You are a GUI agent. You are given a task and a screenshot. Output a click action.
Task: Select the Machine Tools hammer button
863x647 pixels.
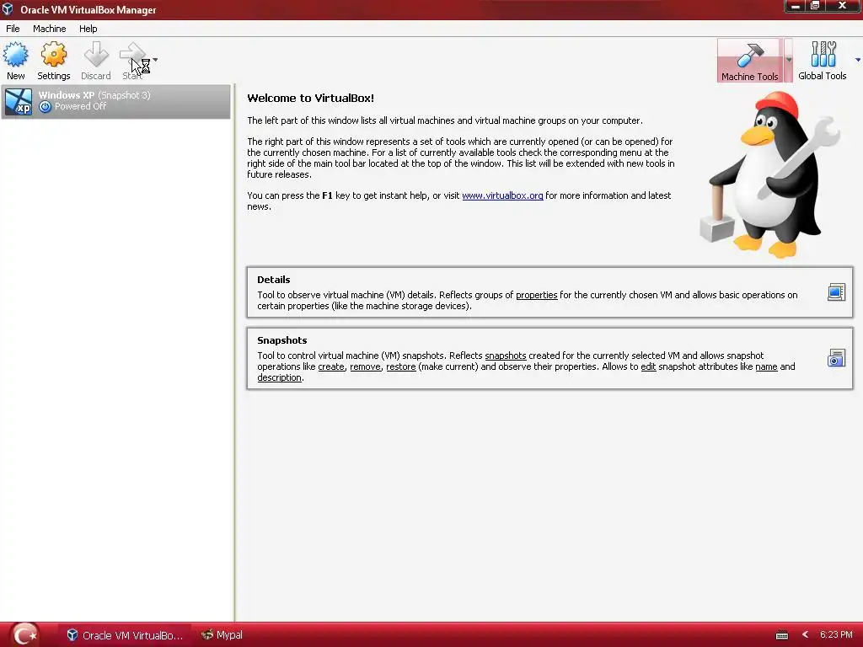click(749, 61)
